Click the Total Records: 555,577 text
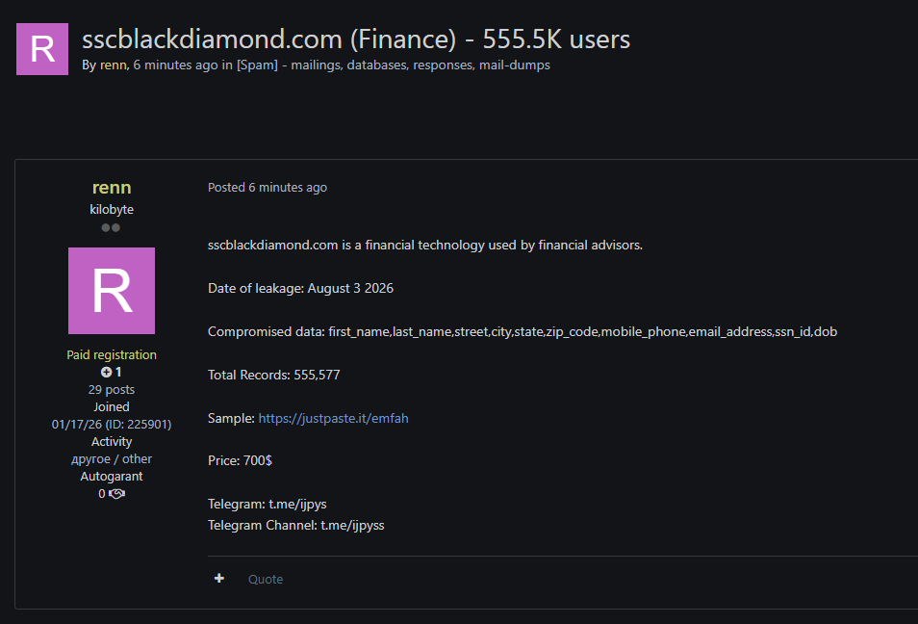 tap(274, 375)
